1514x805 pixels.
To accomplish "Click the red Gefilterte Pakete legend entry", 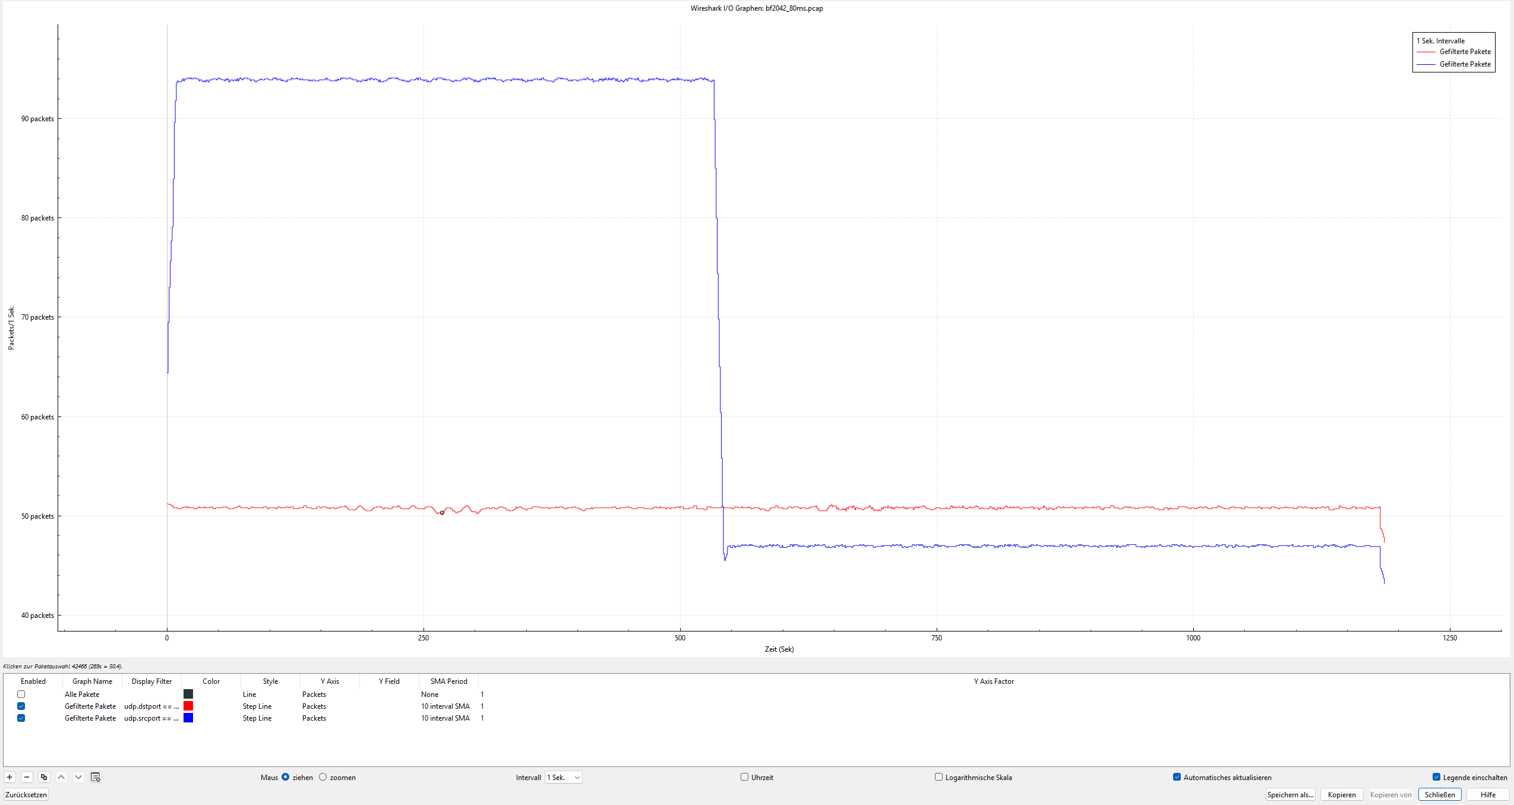I will point(1453,52).
